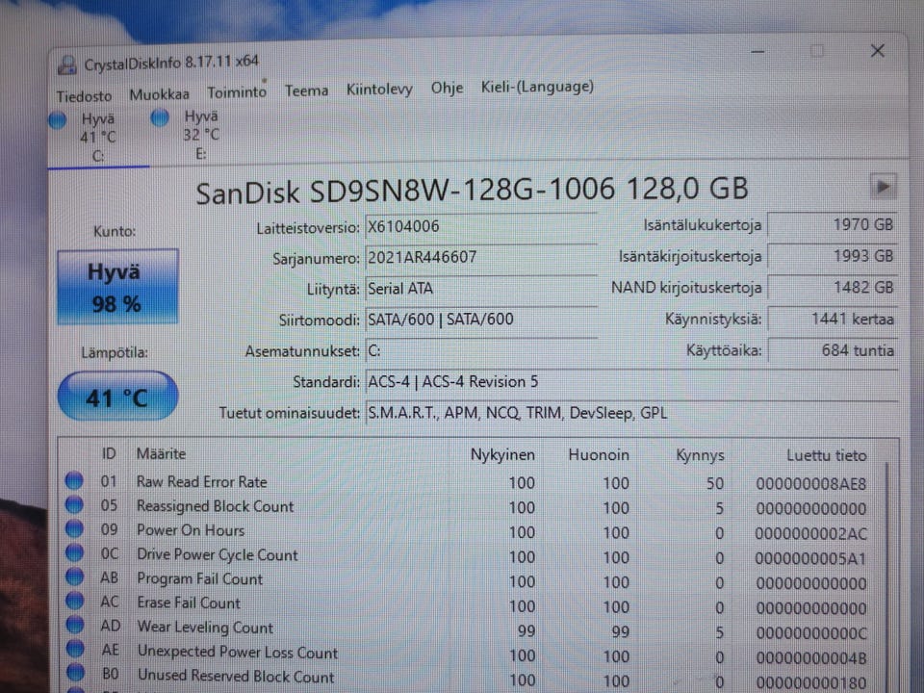
Task: Click the Nykyinen column header
Action: [x=502, y=455]
